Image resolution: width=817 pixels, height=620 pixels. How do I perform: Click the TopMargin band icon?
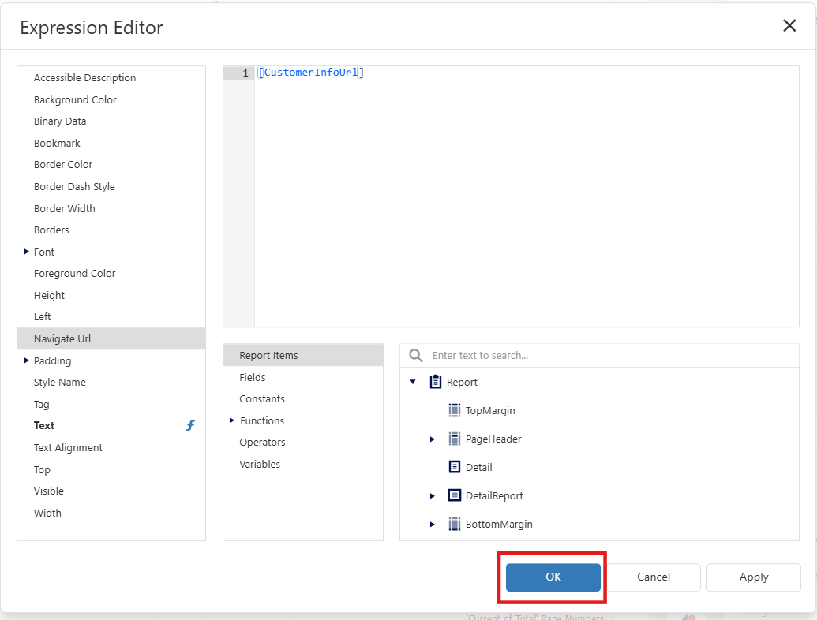click(x=454, y=410)
